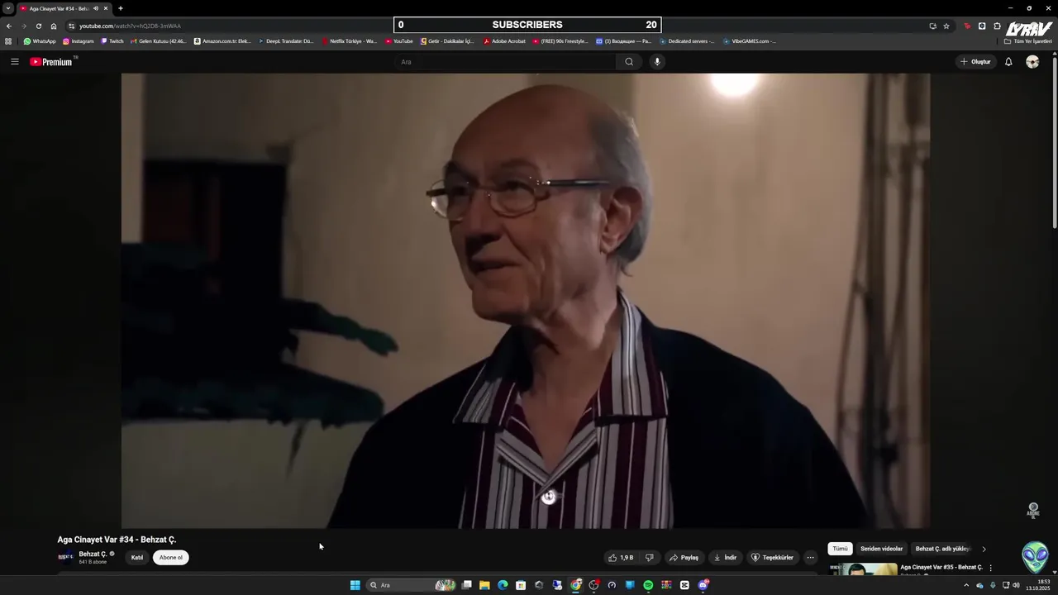Open VibeGAMES.com bookmark
1058x595 pixels.
750,41
